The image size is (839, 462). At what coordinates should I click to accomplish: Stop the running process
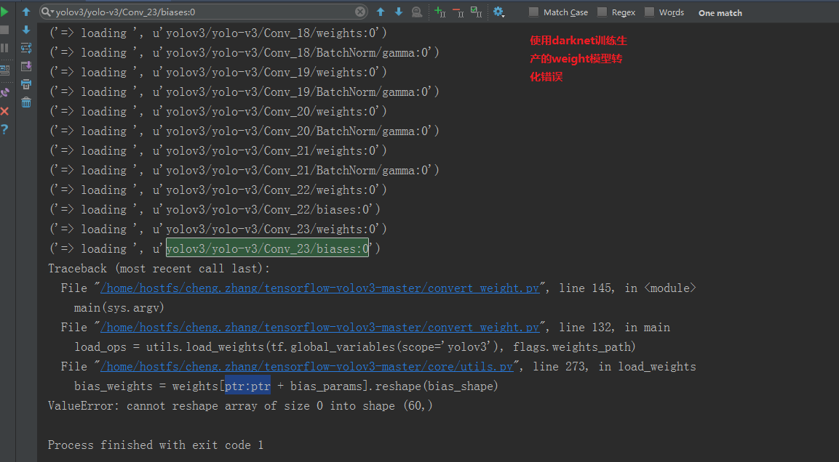coord(4,28)
